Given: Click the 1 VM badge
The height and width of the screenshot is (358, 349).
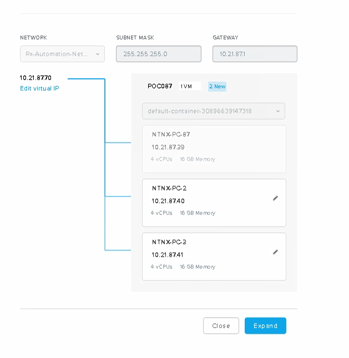Looking at the screenshot, I should pos(186,86).
